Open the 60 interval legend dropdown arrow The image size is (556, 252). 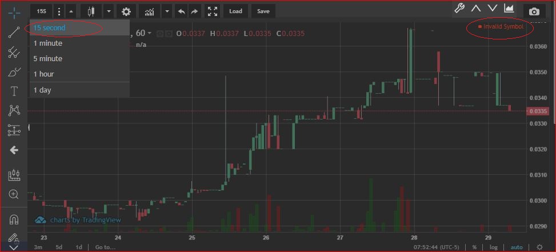coord(149,33)
